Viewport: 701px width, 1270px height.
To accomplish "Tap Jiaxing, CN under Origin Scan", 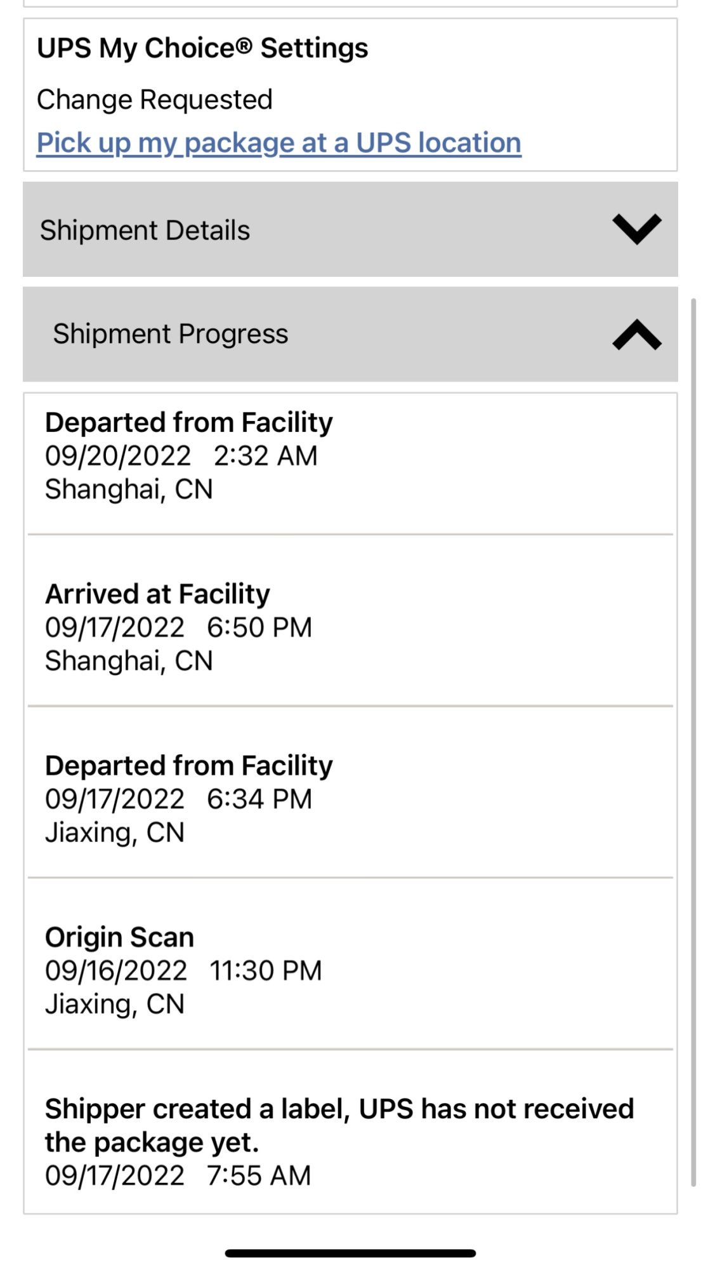I will (x=114, y=1004).
